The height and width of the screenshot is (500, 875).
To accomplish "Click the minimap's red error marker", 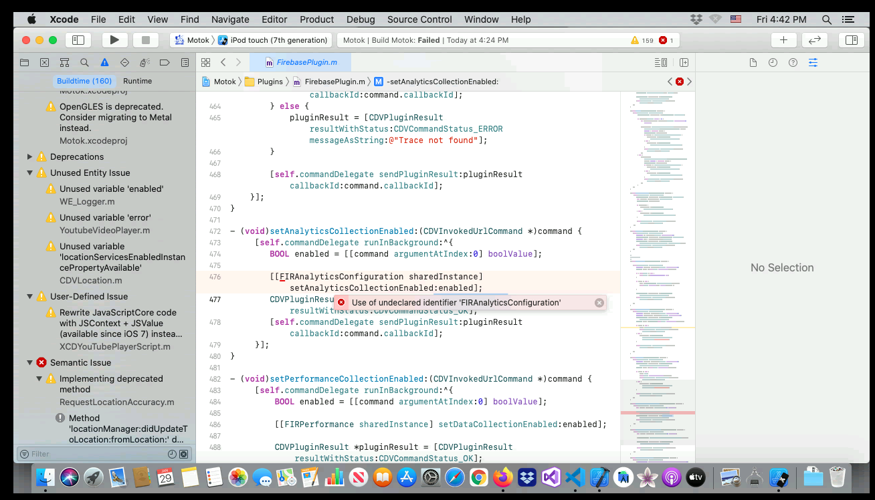I will 658,412.
